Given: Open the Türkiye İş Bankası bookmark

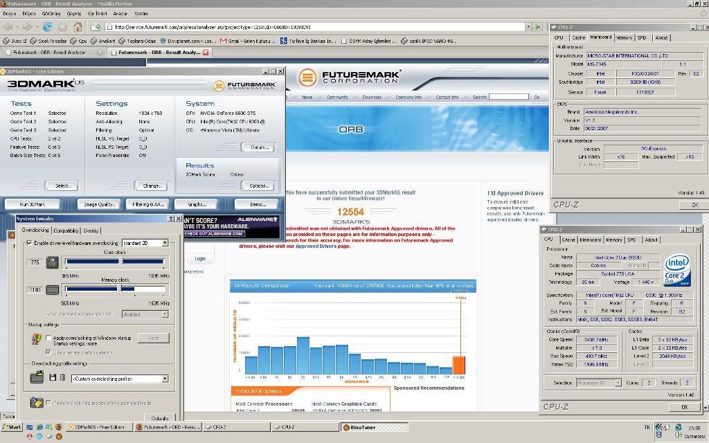Looking at the screenshot, I should 308,41.
